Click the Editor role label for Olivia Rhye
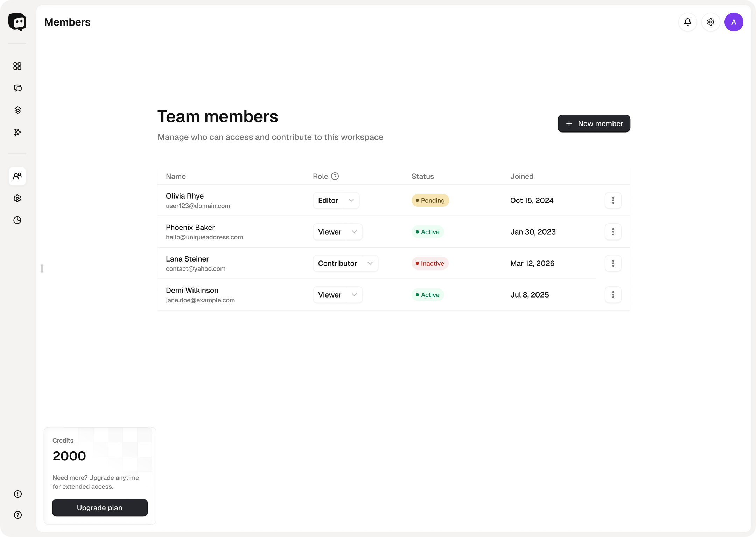The width and height of the screenshot is (756, 537). click(328, 200)
